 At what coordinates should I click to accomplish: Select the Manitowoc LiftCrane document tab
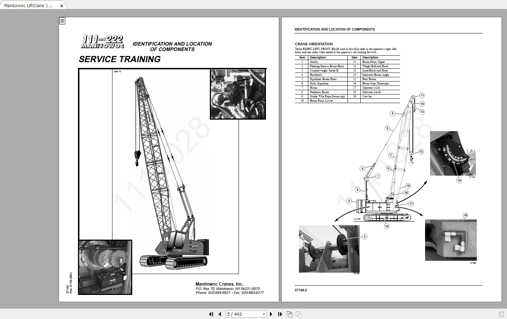29,5
